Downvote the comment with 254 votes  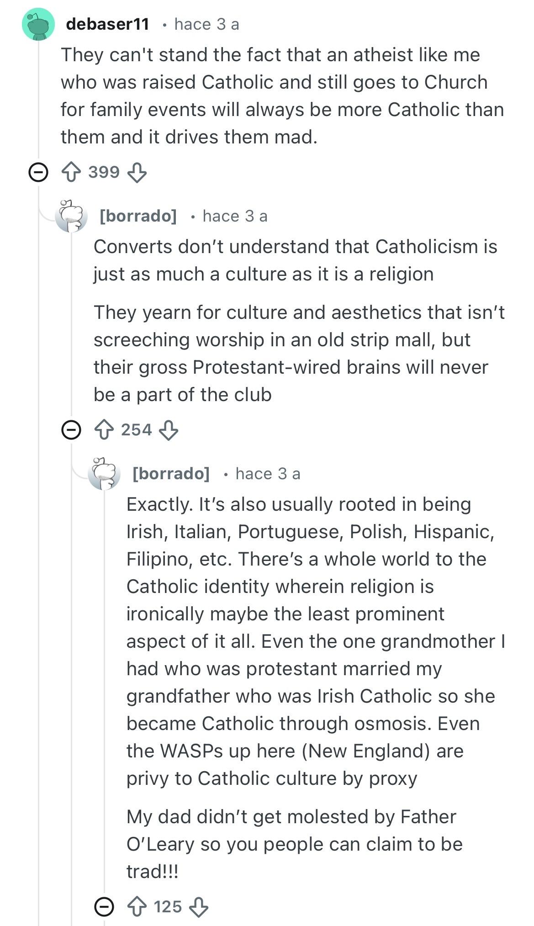tap(168, 430)
